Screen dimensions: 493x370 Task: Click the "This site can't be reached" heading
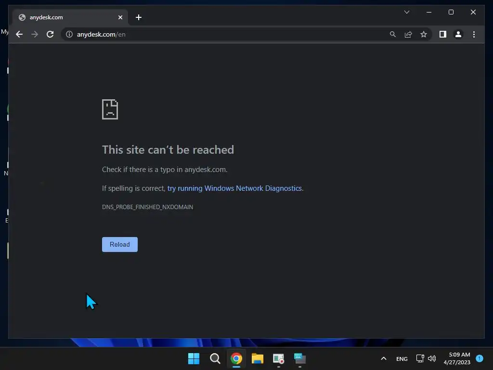click(168, 150)
